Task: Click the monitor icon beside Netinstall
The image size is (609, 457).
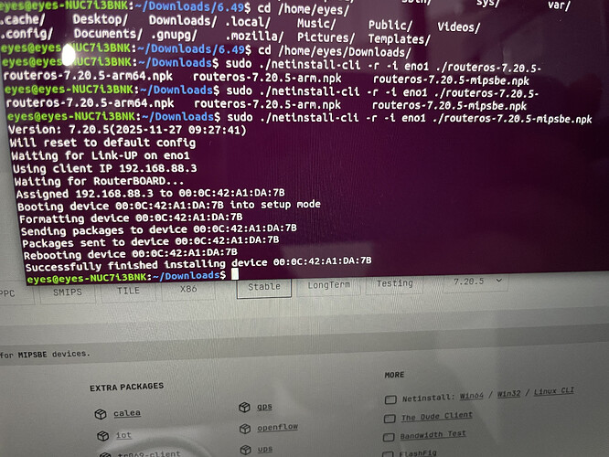Action: click(390, 399)
